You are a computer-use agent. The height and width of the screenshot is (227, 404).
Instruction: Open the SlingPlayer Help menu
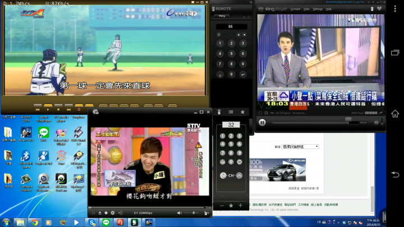[x=328, y=9]
